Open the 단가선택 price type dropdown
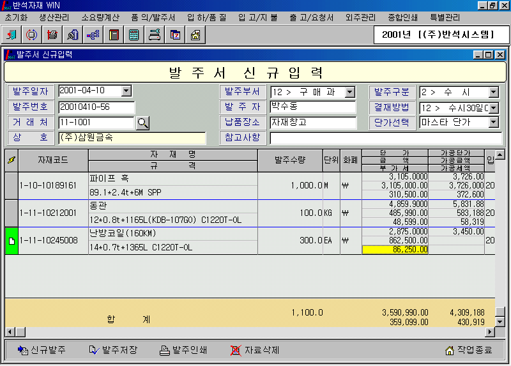The image size is (511, 366). pyautogui.click(x=493, y=122)
